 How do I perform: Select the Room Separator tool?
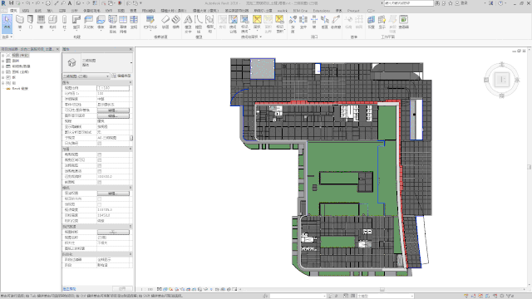pos(233,24)
